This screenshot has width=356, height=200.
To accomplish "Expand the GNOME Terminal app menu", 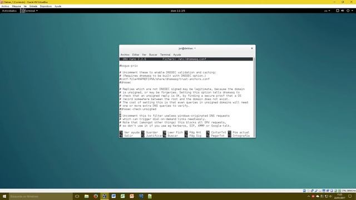I will pyautogui.click(x=29, y=11).
